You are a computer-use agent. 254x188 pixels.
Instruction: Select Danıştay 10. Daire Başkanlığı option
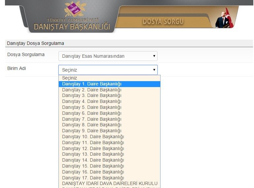click(93, 137)
